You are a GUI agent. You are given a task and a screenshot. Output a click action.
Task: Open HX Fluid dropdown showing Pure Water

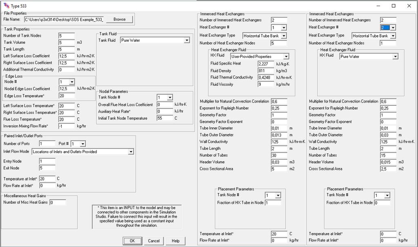(x=395, y=56)
